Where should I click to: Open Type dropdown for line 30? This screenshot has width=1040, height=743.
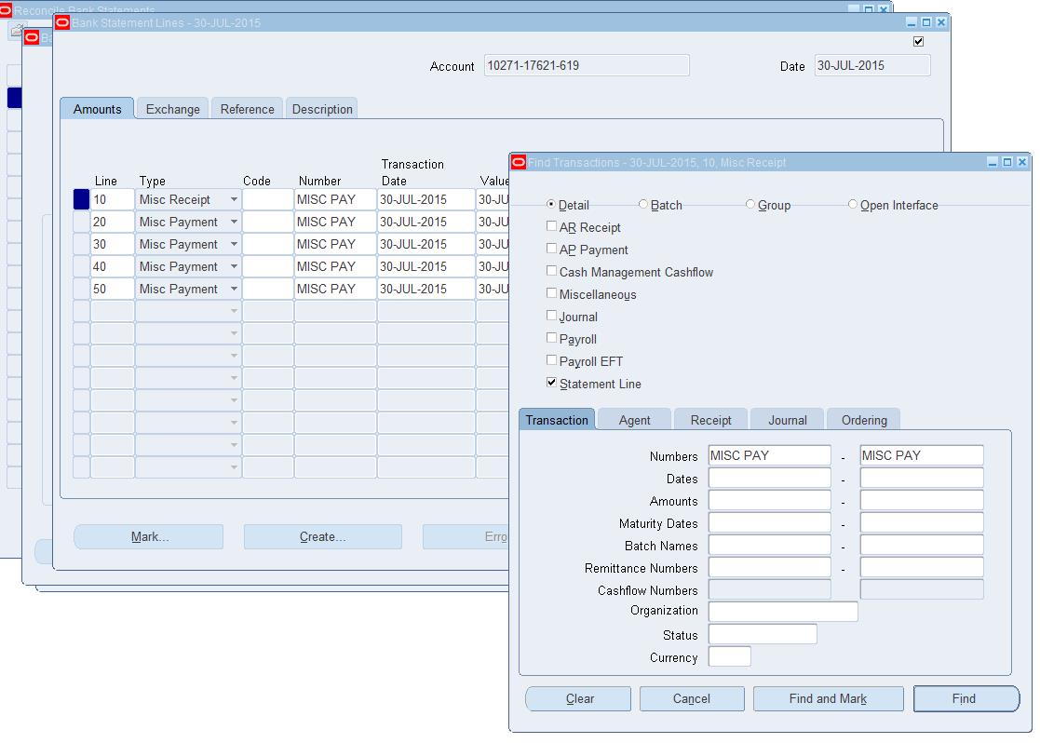coord(234,244)
